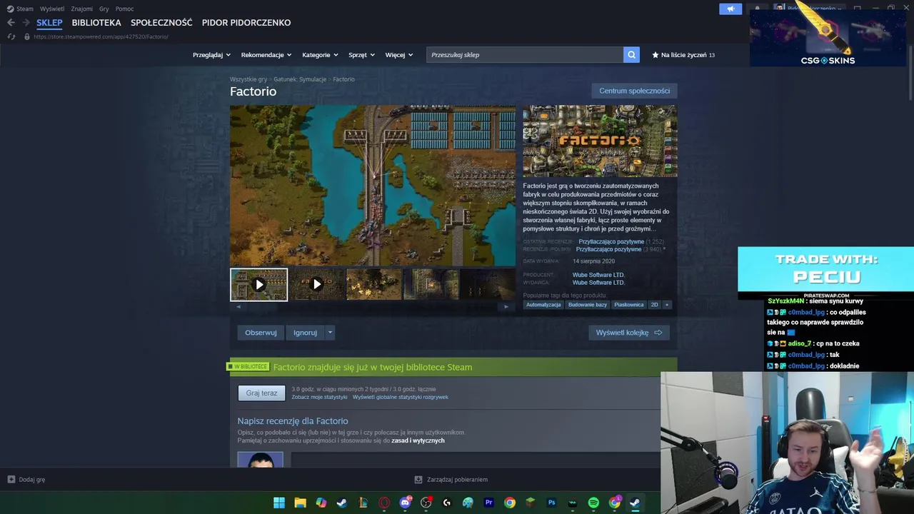Open Minecraft launcher in the taskbar
Image resolution: width=914 pixels, height=514 pixels.
[531, 503]
